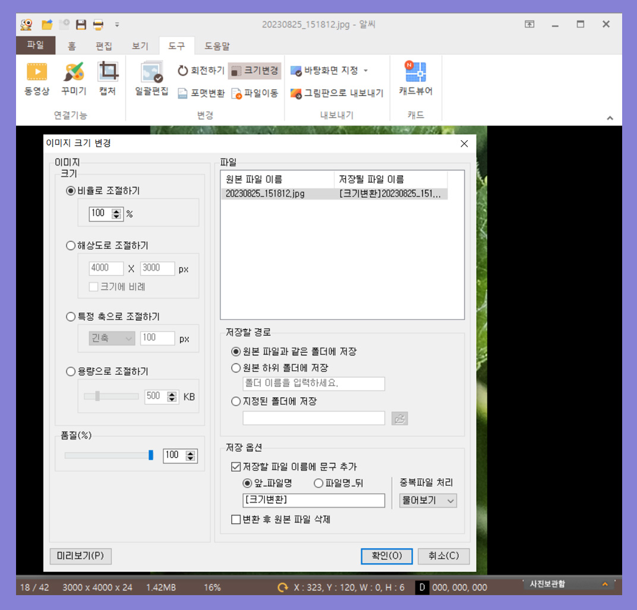The image size is (637, 610).
Task: Open the 중복파일 처리 물어보기 dropdown
Action: click(x=427, y=501)
